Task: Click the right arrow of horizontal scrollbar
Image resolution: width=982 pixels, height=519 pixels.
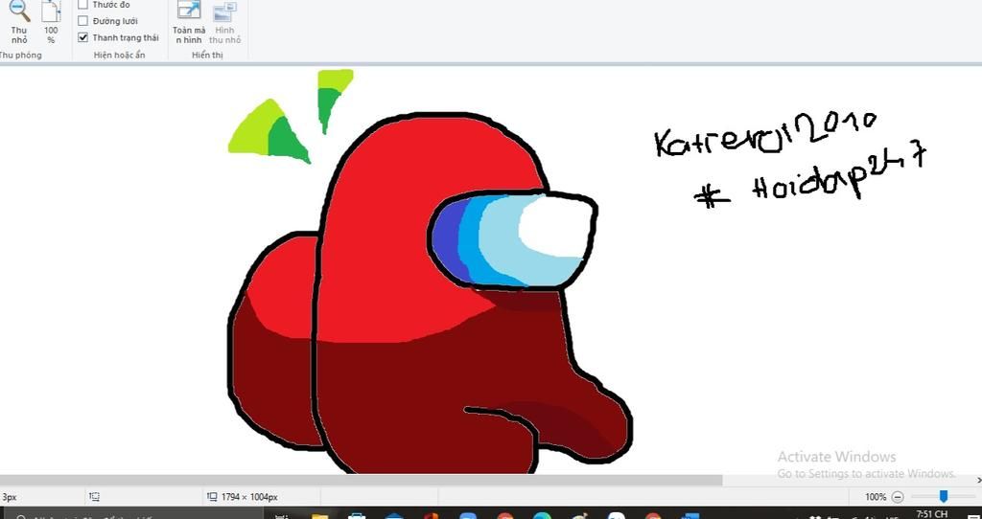Action: point(978,481)
